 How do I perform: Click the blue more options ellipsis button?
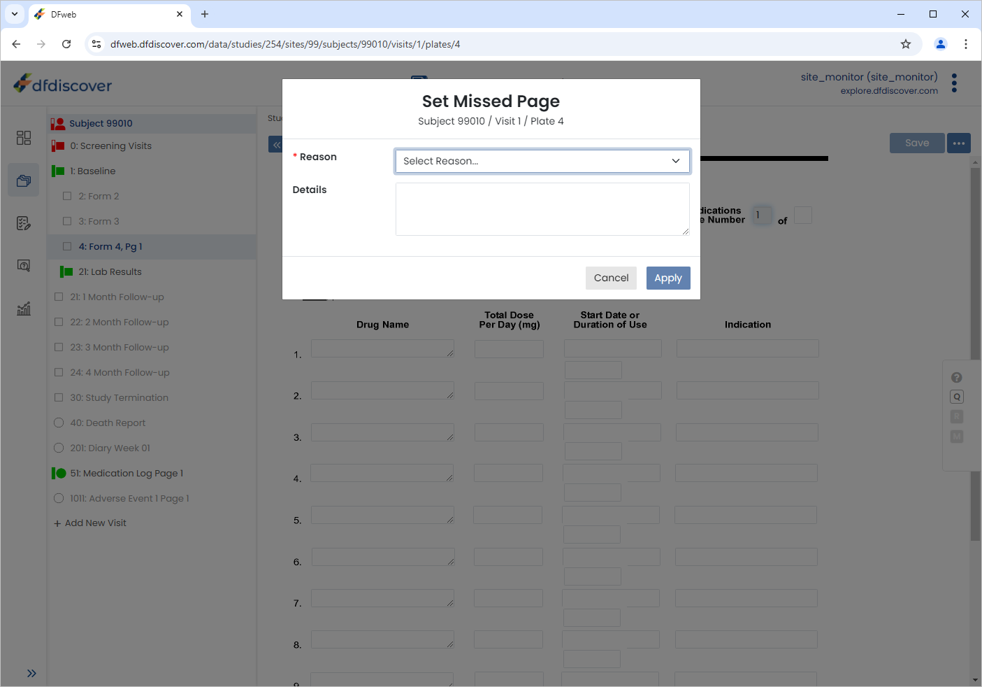pos(959,143)
